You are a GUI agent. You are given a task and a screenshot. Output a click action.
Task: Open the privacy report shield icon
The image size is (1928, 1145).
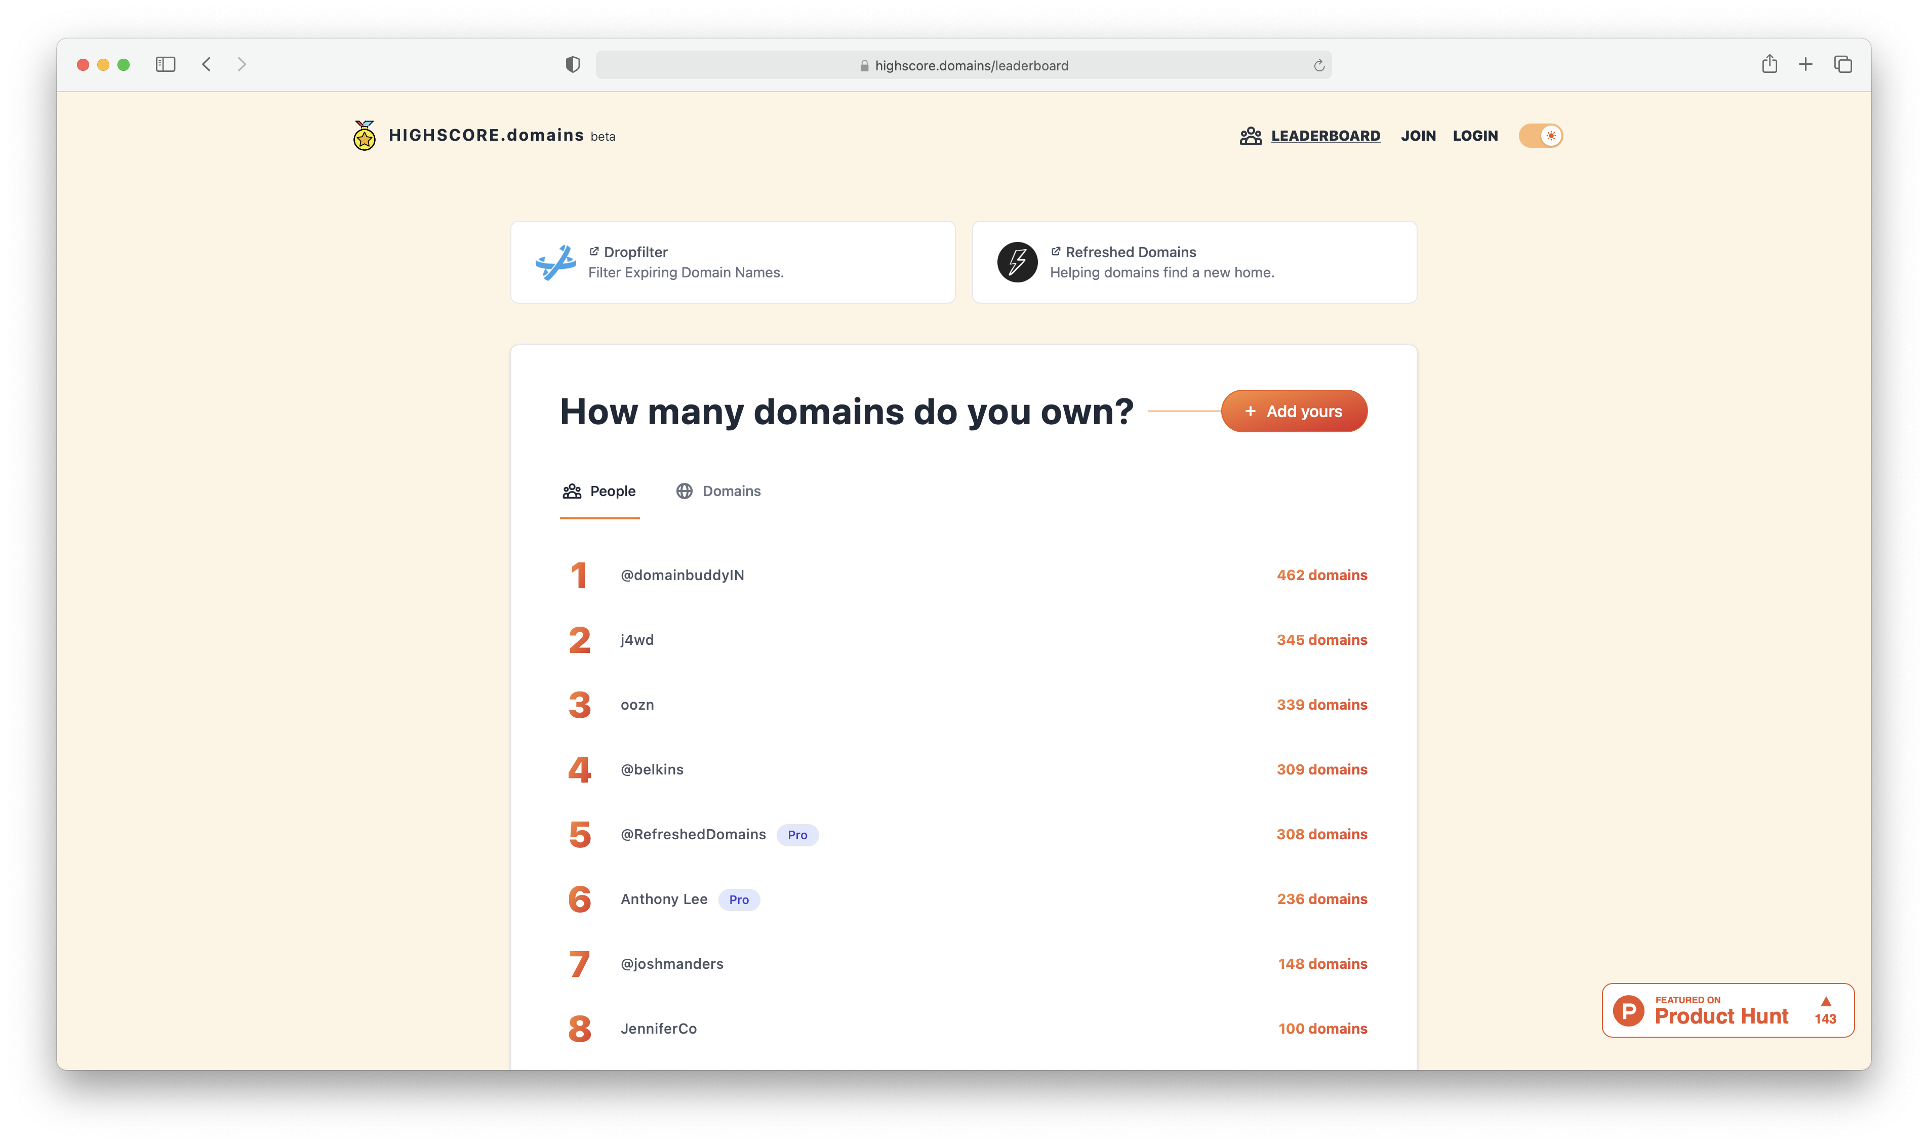(x=573, y=65)
